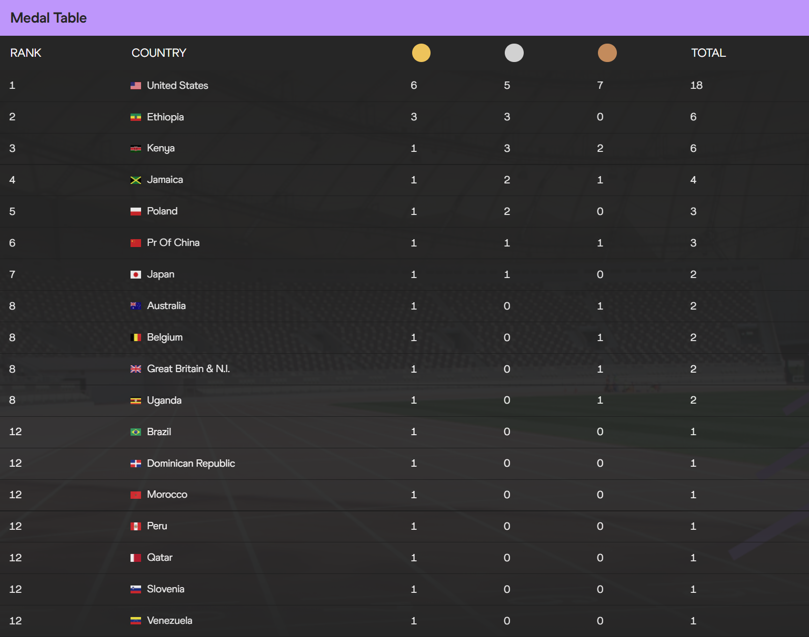
Task: Select the COUNTRY column header
Action: [159, 53]
